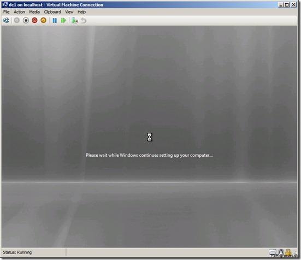The image size is (301, 260).
Task: Minimize the Virtual Machine Connection window
Action: tap(281, 5)
